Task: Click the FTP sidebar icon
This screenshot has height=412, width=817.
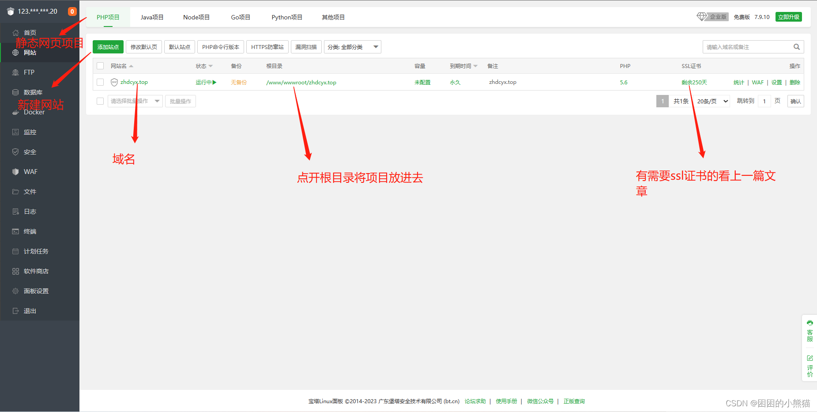Action: tap(15, 72)
